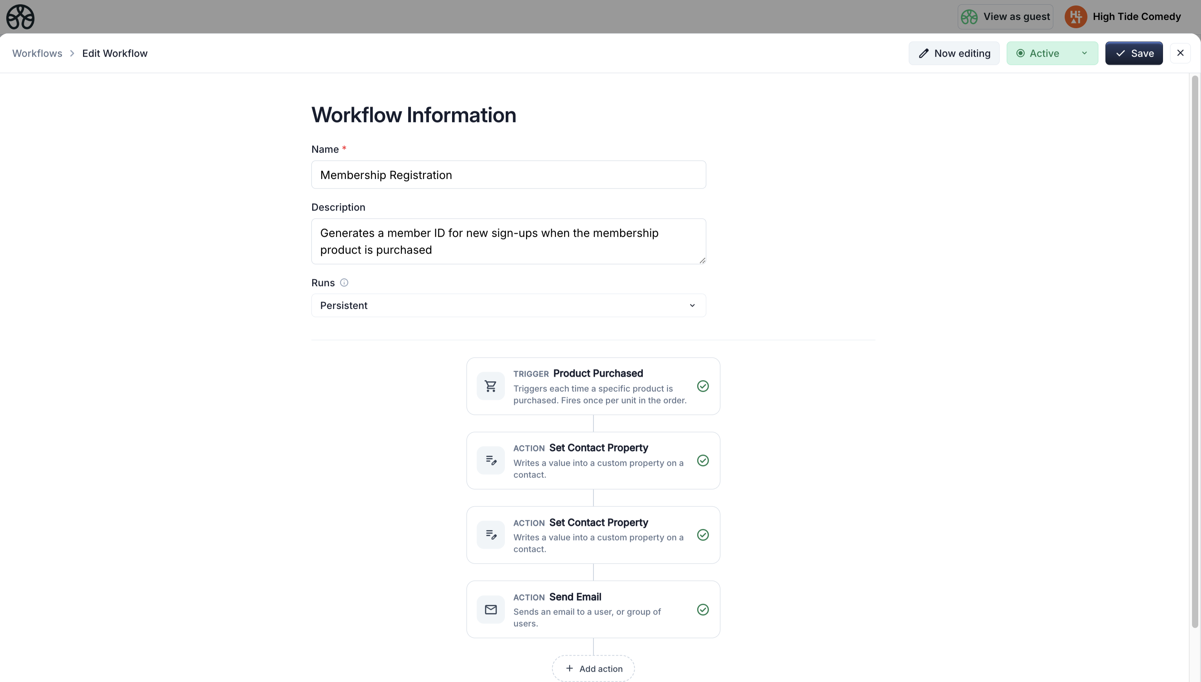
Task: Click the pencil icon in Now editing
Action: pyautogui.click(x=924, y=53)
